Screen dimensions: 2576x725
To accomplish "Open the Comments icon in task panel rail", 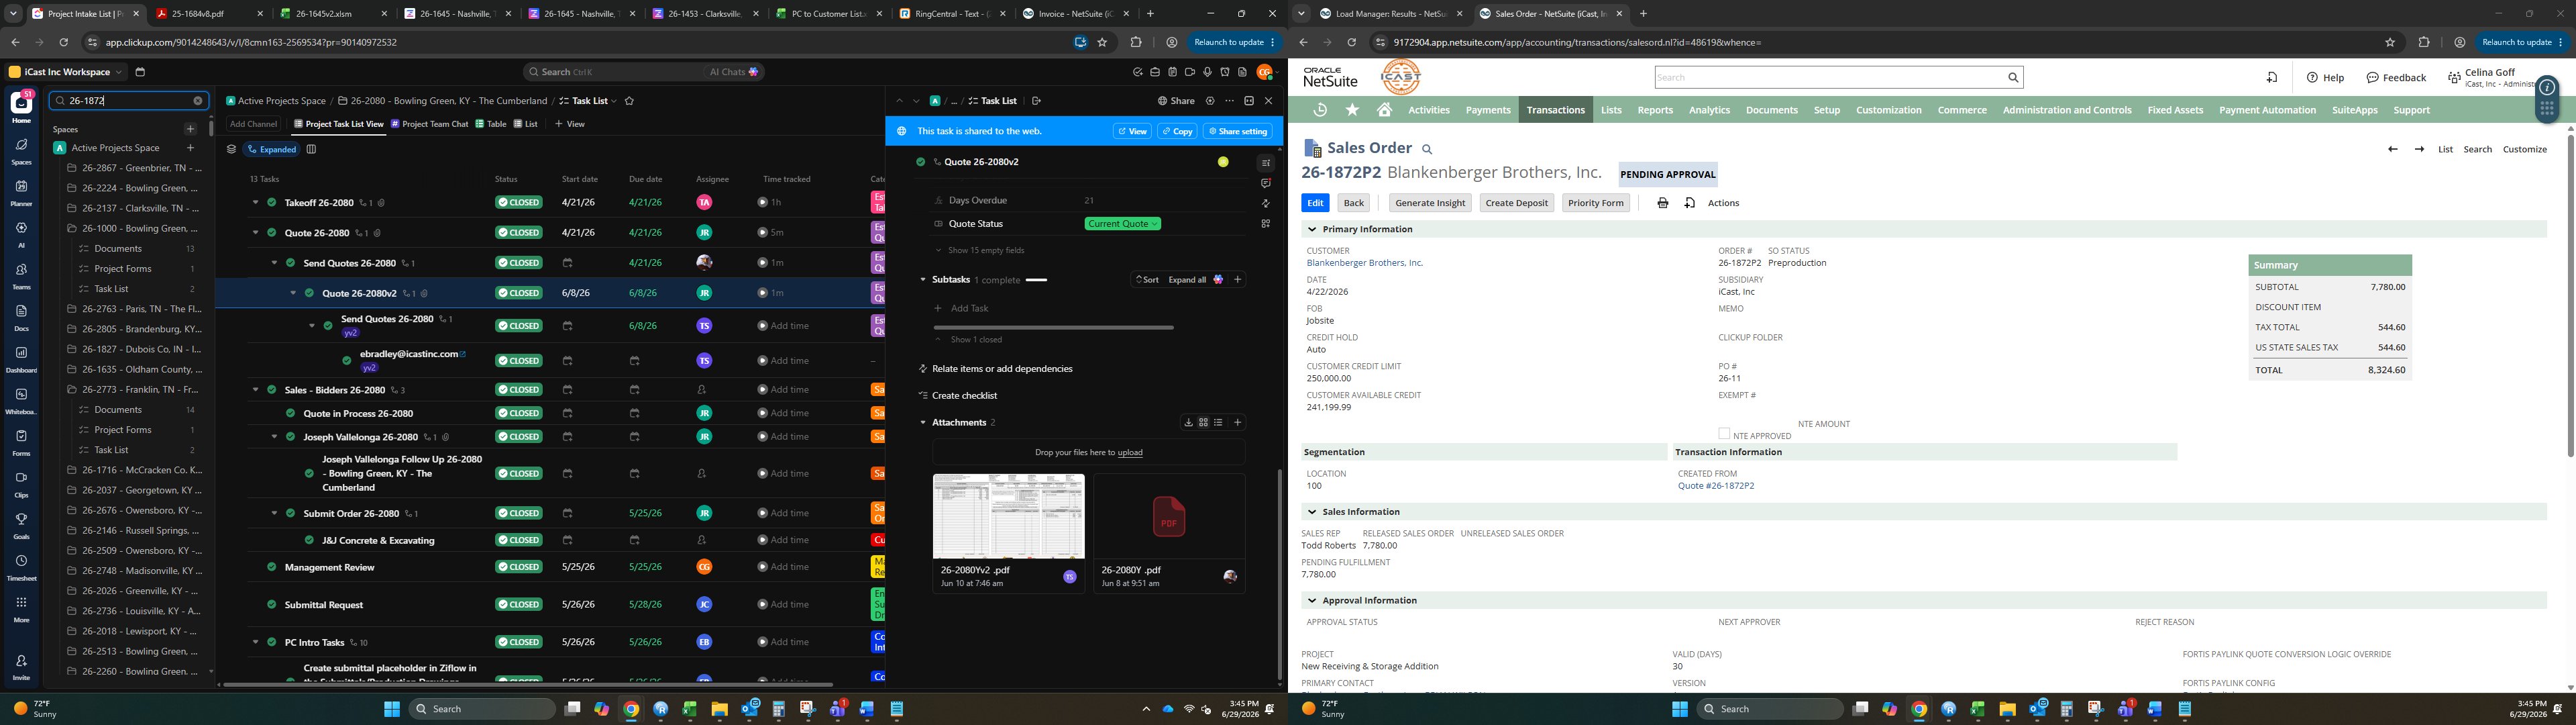I will point(1265,183).
